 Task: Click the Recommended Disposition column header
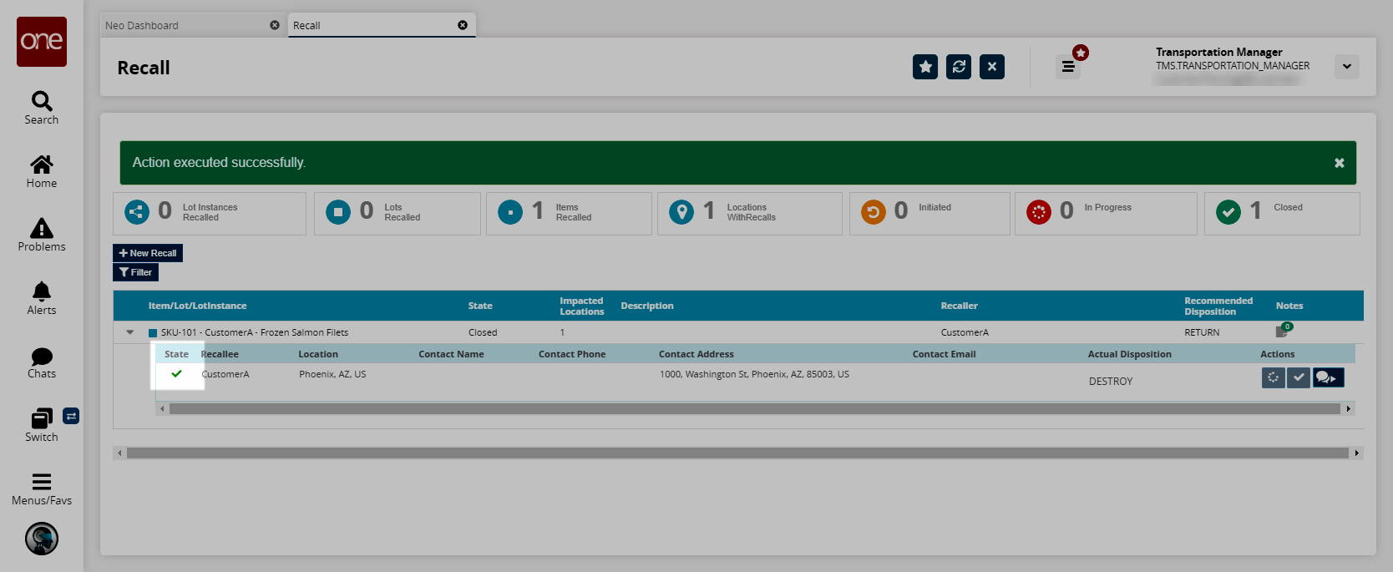click(1218, 306)
